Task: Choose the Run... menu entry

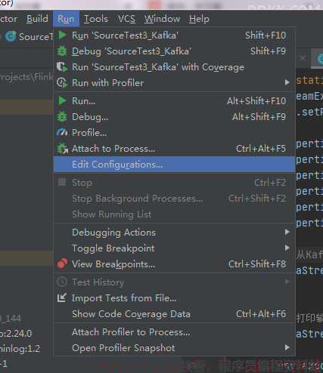Action: coord(174,101)
